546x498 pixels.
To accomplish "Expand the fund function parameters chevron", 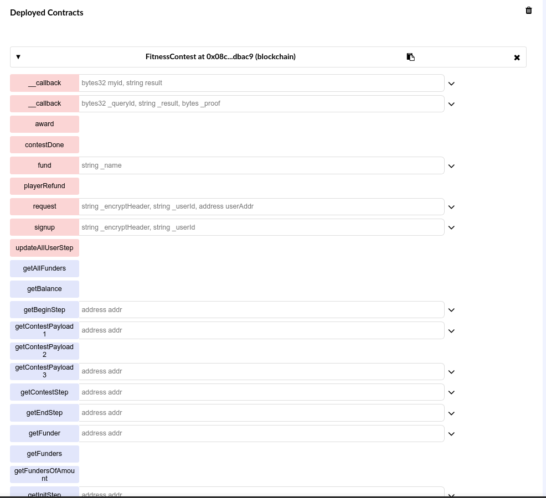I will pos(451,166).
